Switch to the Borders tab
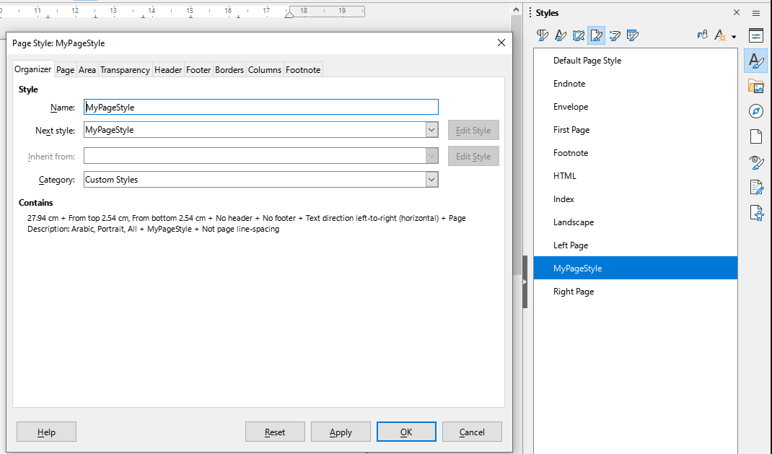The image size is (772, 454). point(229,70)
